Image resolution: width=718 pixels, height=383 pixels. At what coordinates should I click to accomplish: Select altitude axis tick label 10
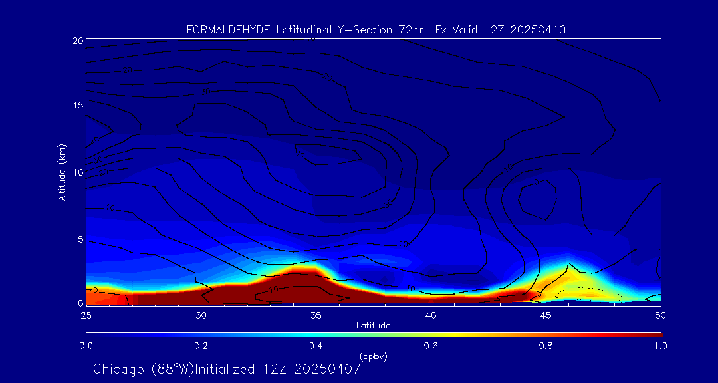pyautogui.click(x=77, y=172)
